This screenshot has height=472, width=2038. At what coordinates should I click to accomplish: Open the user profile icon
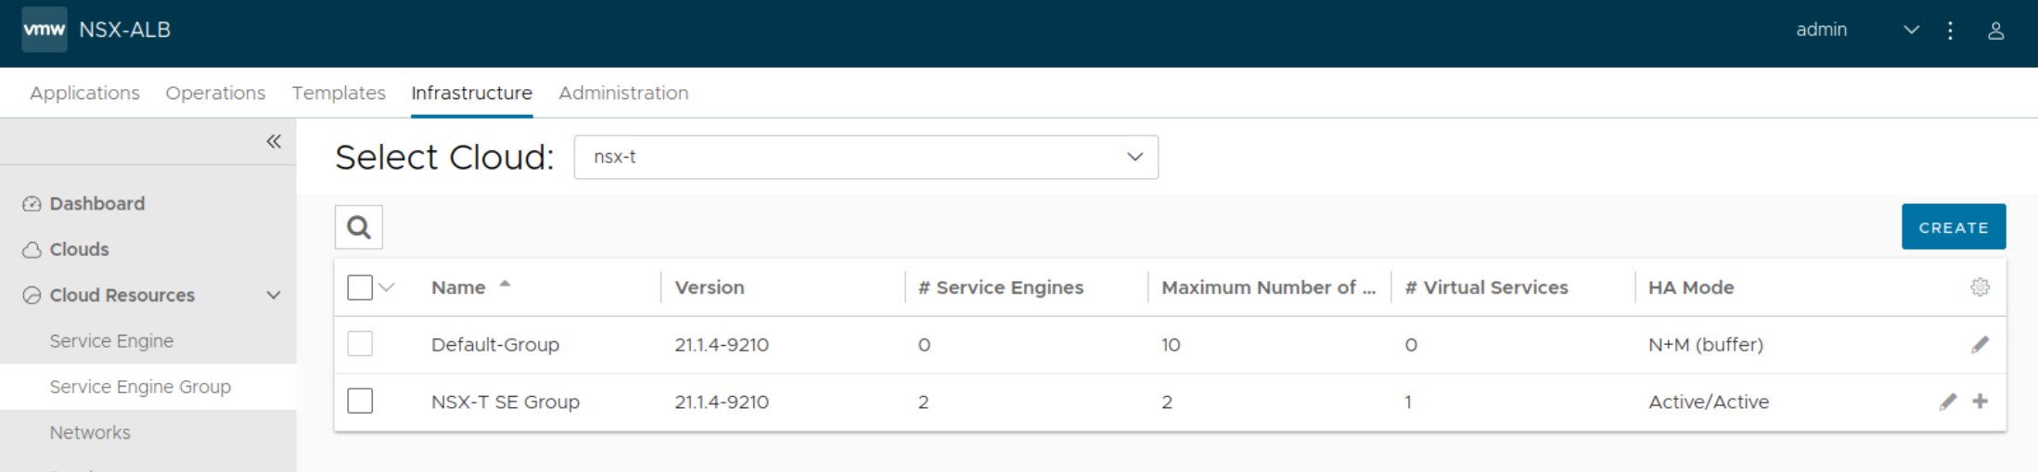coord(1995,31)
